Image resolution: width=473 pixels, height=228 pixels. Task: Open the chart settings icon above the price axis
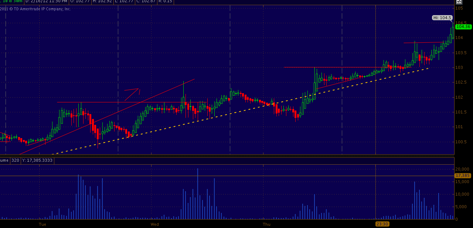pos(459,2)
